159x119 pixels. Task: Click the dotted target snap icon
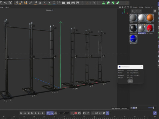coord(94,3)
